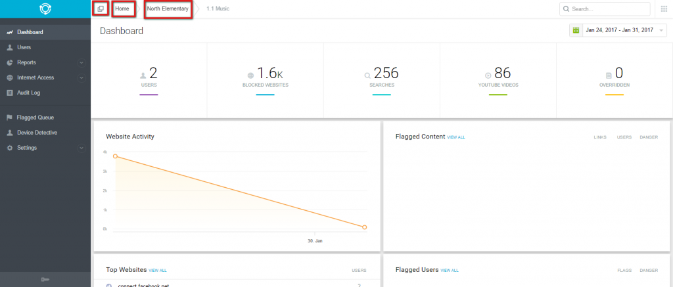The height and width of the screenshot is (287, 673).
Task: Click the magnifier icon beside Searches count
Action: point(367,76)
